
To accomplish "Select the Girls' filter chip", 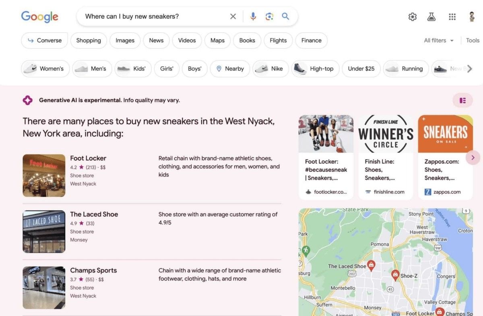I will (x=167, y=68).
